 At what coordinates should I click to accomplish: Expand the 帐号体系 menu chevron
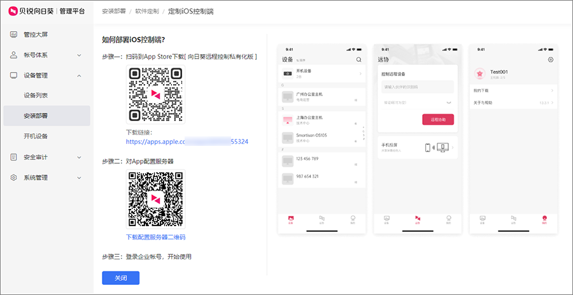80,55
